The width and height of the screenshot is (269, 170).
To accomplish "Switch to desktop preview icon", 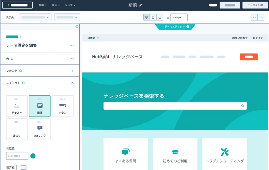I will coord(147,17).
